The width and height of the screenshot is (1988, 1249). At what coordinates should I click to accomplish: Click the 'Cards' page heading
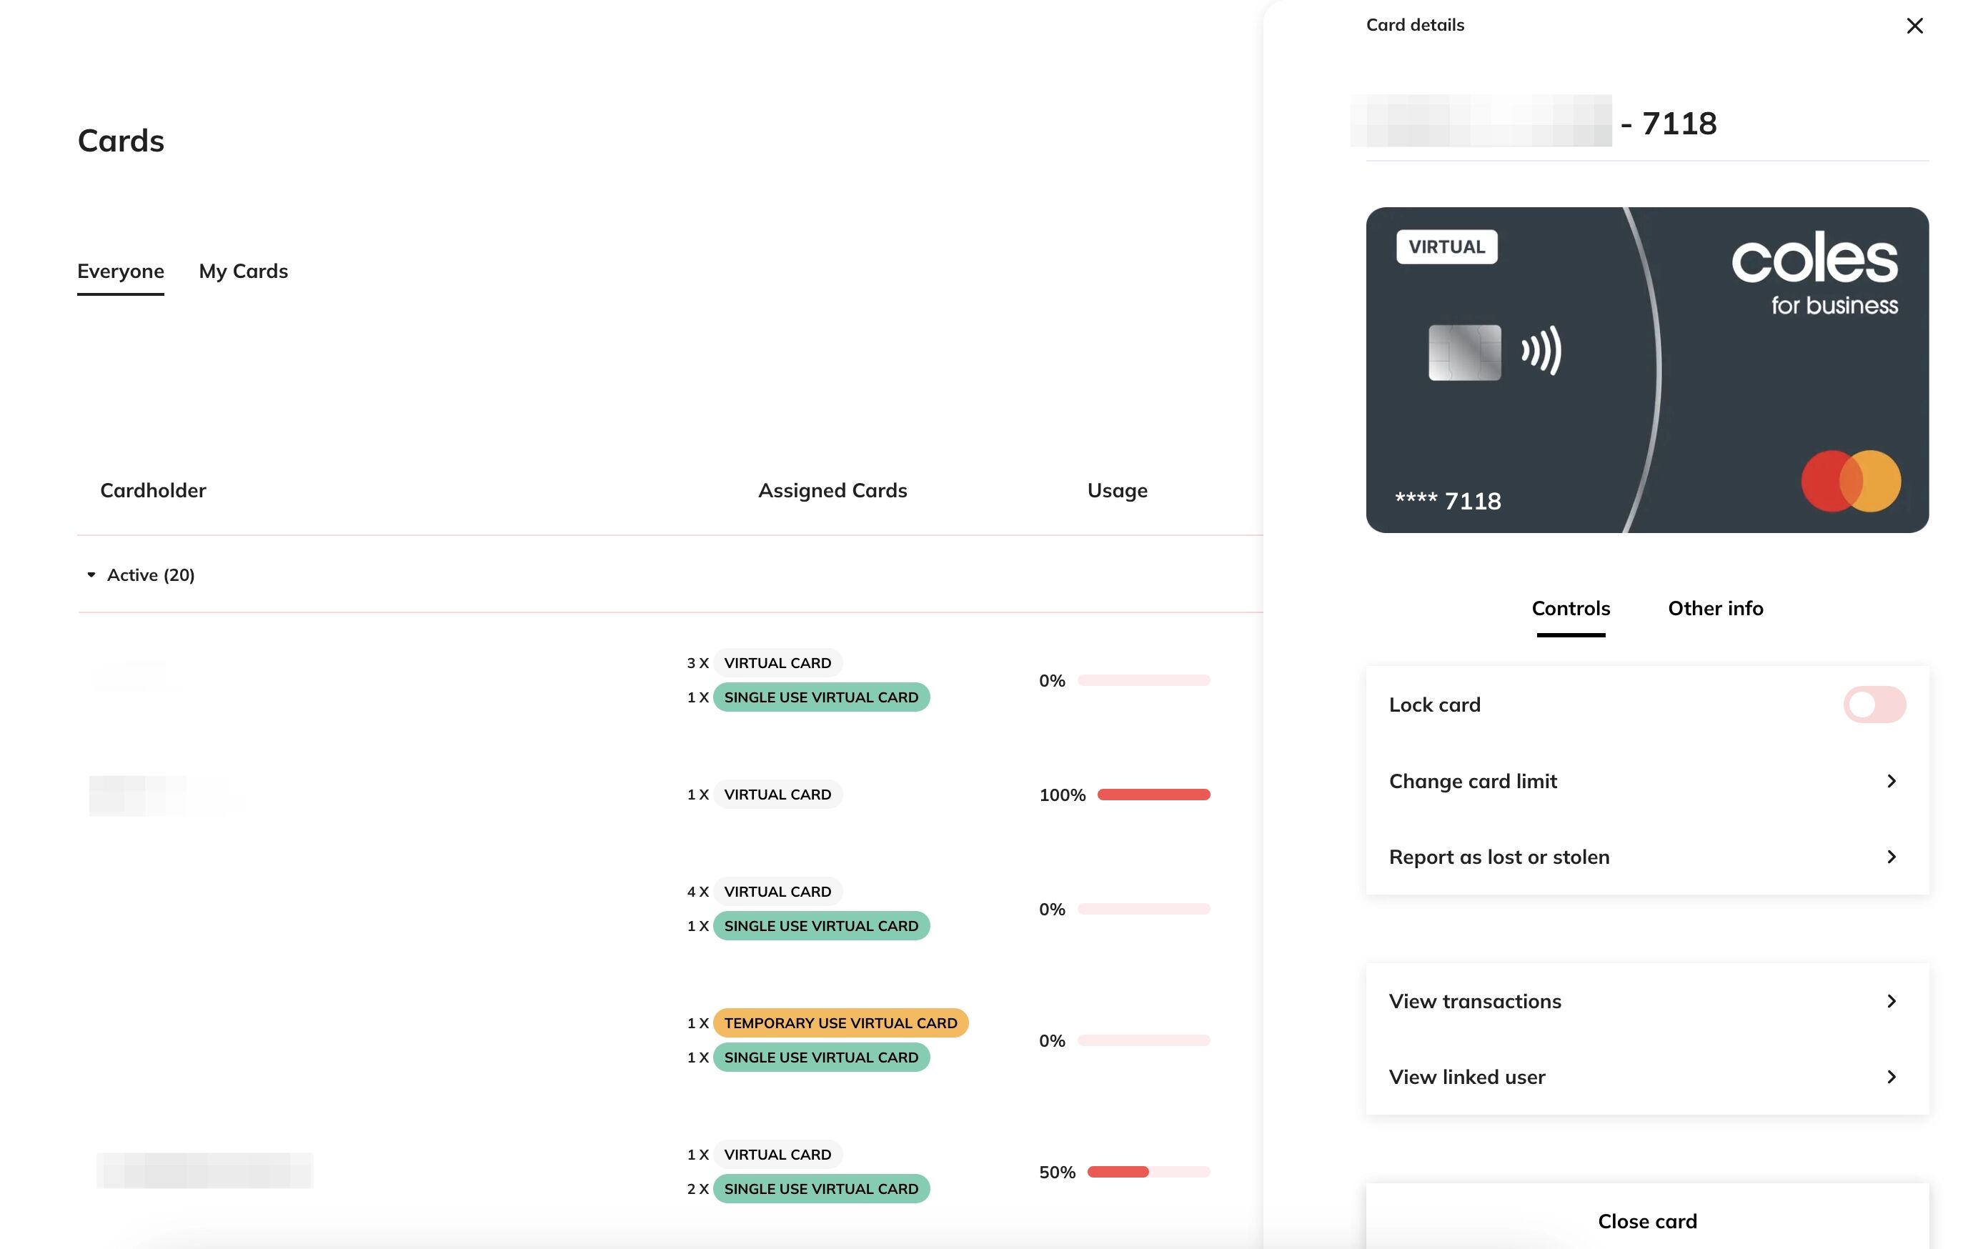click(121, 141)
